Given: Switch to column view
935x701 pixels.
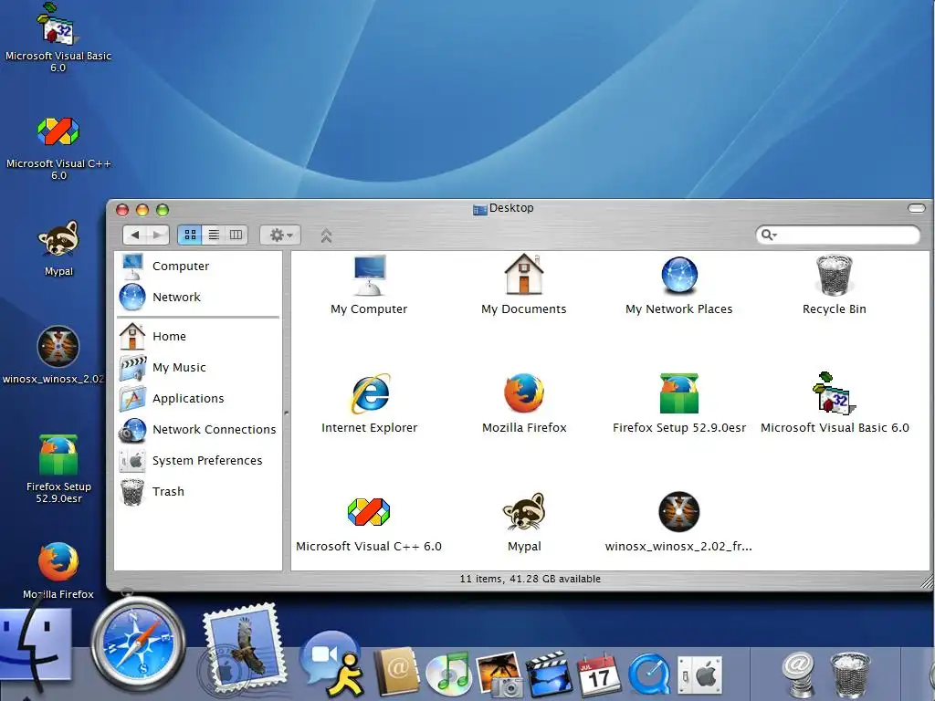Looking at the screenshot, I should click(236, 235).
